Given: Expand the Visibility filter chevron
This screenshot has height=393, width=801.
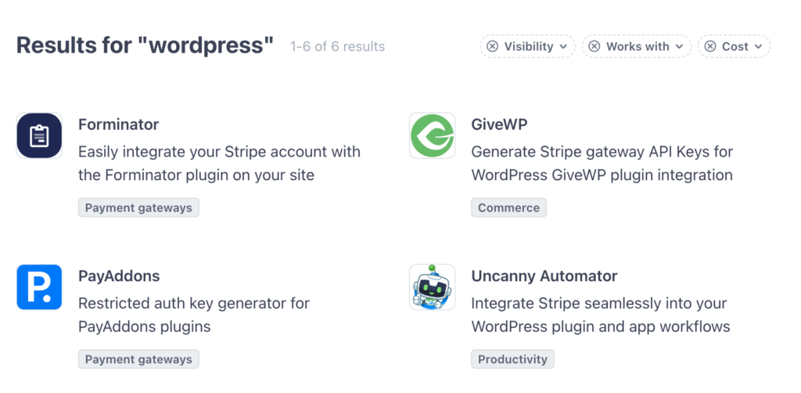Looking at the screenshot, I should point(562,47).
